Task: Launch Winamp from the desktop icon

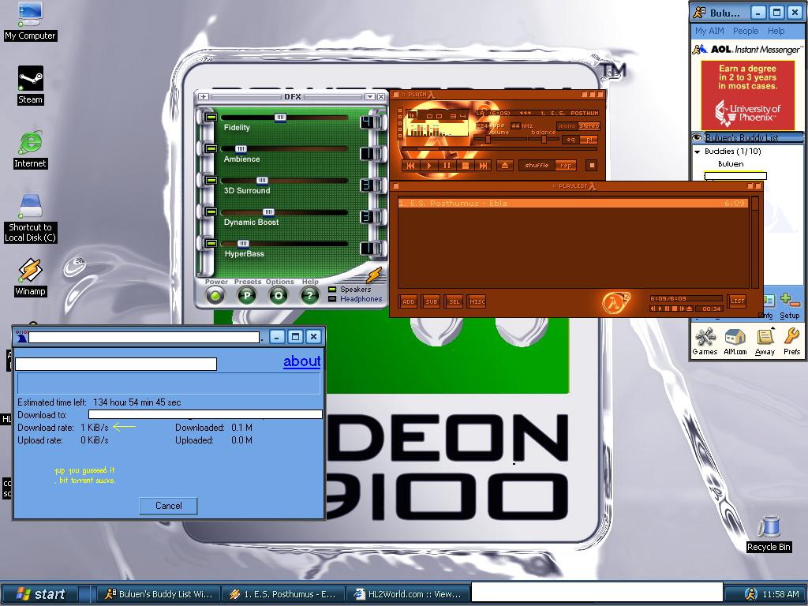Action: 30,277
